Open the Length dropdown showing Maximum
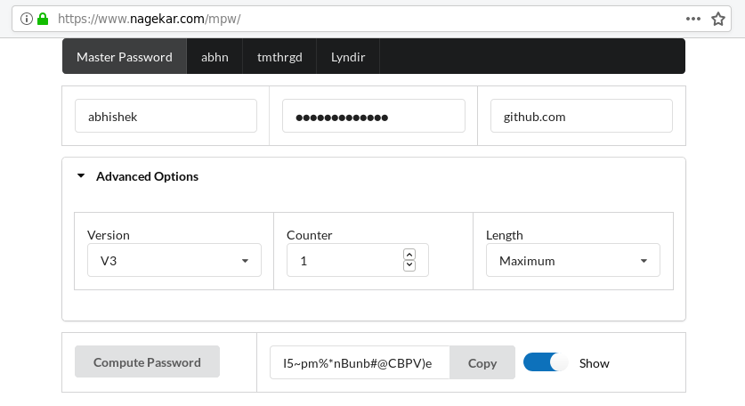This screenshot has height=406, width=745. tap(573, 260)
